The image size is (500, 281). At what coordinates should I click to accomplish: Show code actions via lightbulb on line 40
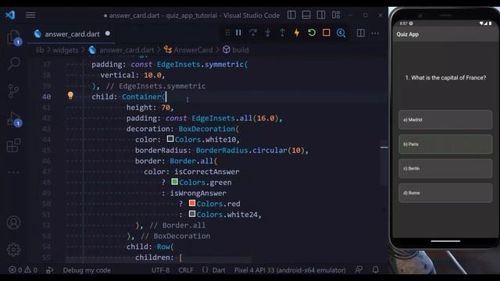(70, 95)
